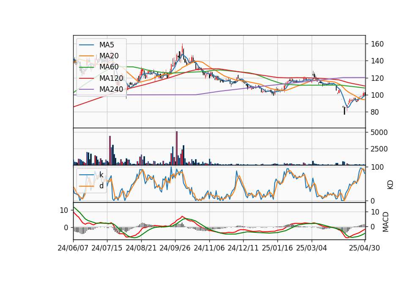Click the orange MA20 legend line sample
Screen dimensions: 406x292
[x=86, y=56]
